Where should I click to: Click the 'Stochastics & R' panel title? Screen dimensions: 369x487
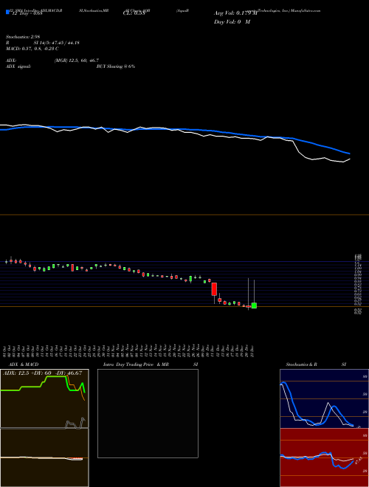coord(301,365)
